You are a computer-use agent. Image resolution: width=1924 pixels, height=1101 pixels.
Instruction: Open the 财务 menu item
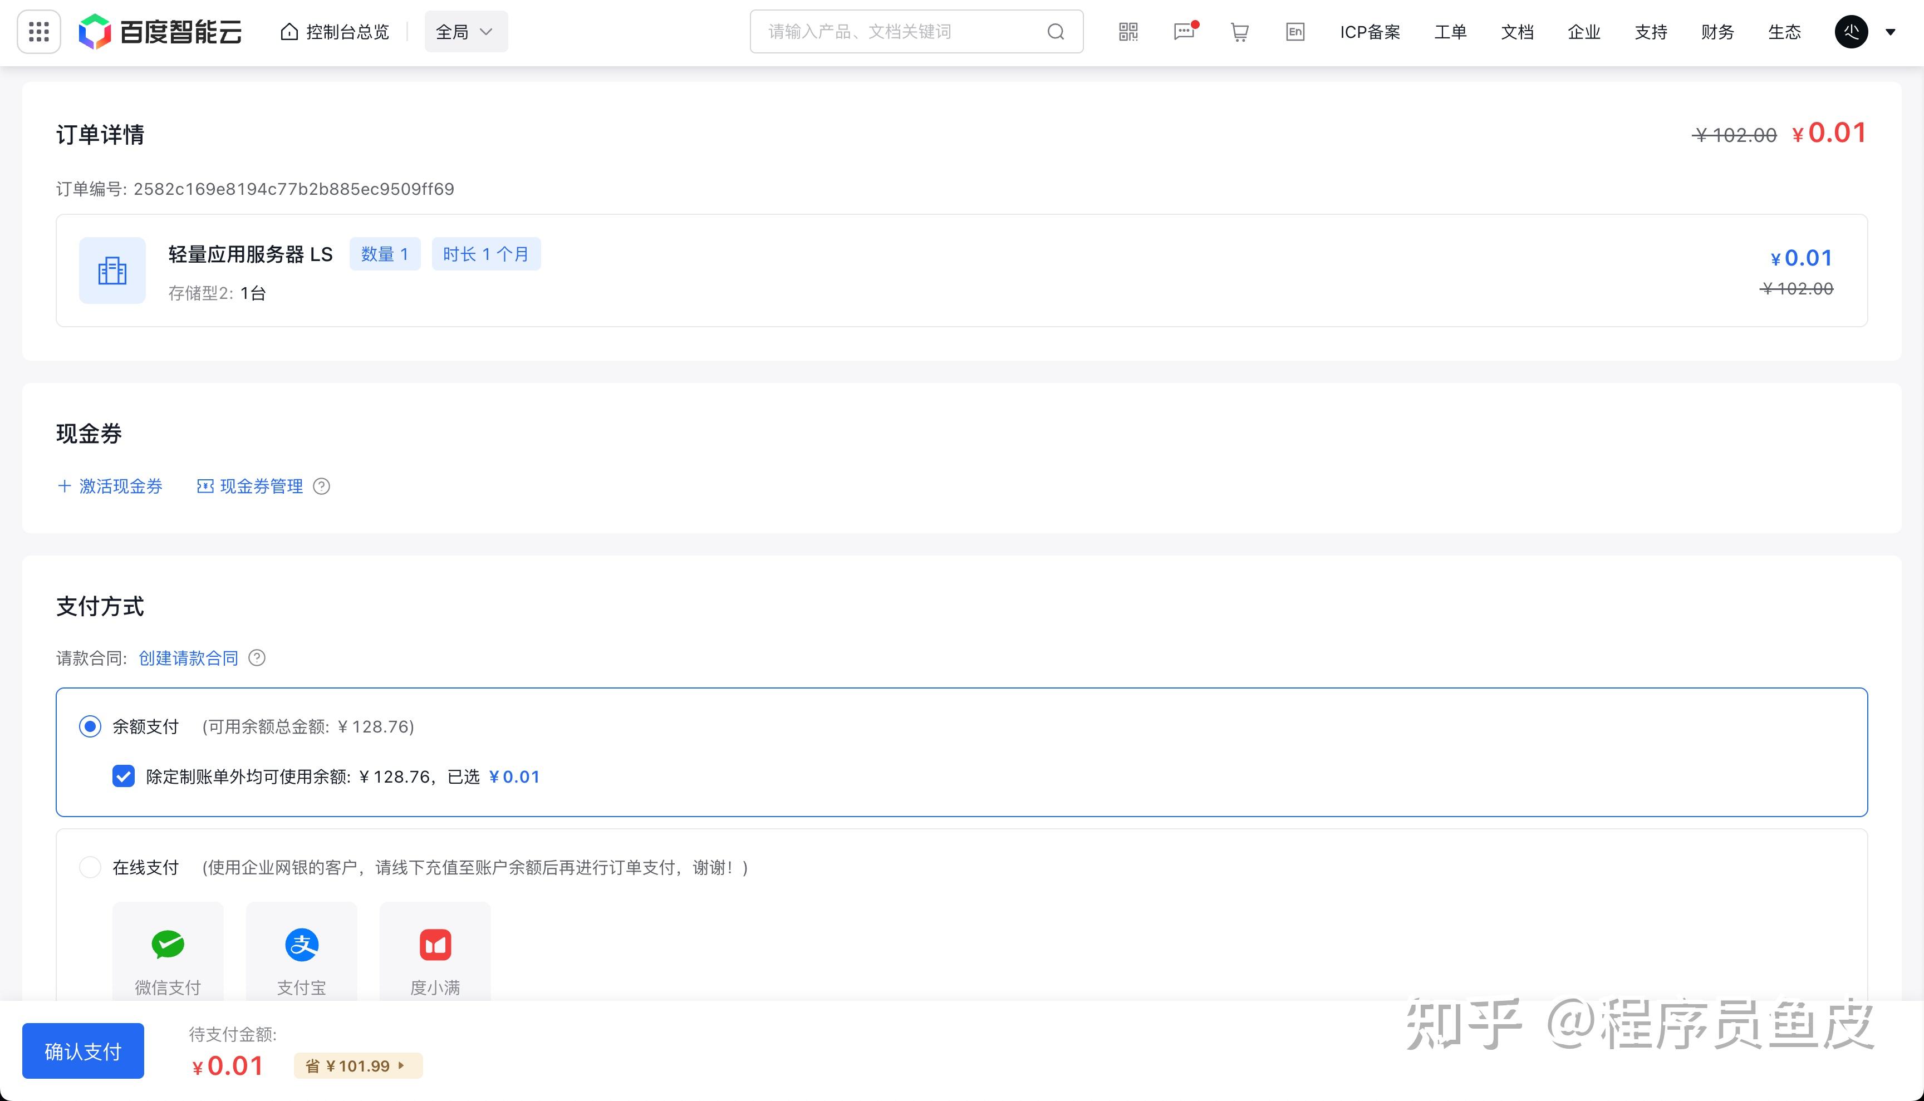tap(1717, 32)
